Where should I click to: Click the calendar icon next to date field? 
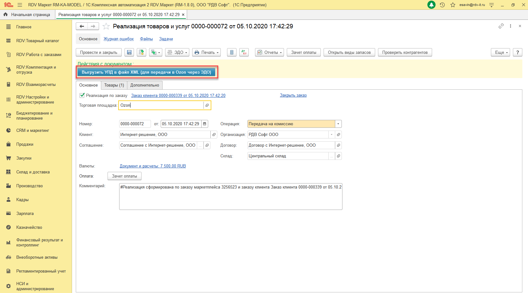tap(205, 124)
